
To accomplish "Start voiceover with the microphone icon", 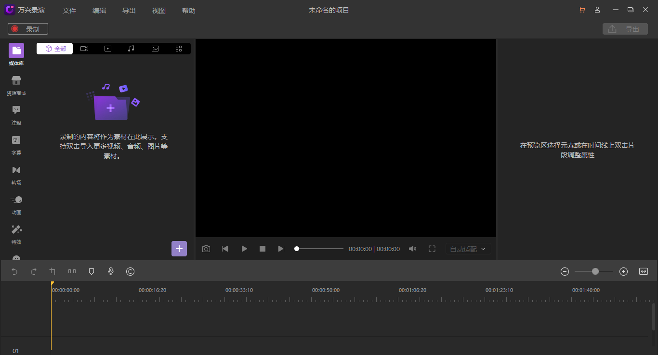I will 111,272.
